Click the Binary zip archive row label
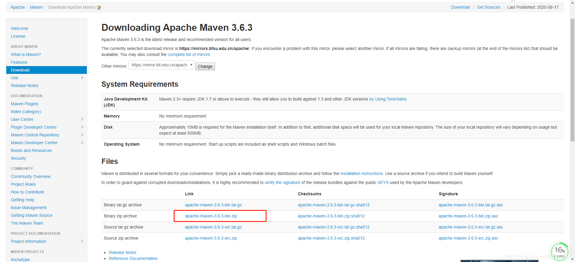This screenshot has width=575, height=262. point(120,216)
